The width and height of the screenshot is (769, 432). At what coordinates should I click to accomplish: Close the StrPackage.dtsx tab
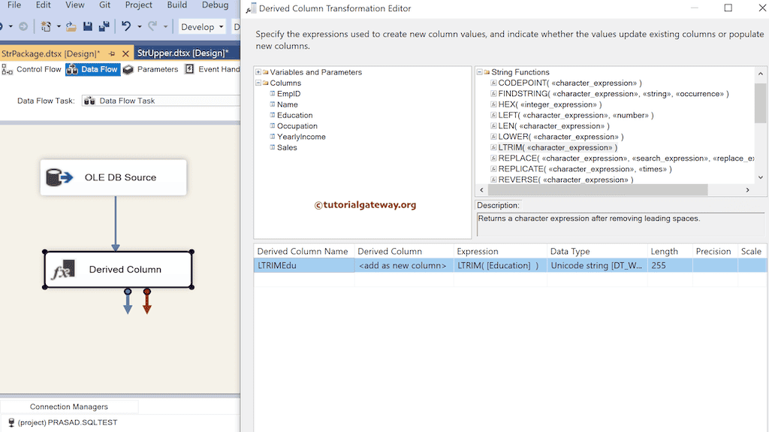point(125,53)
